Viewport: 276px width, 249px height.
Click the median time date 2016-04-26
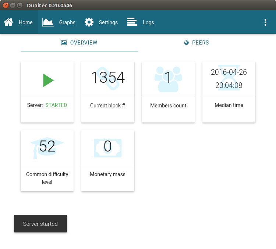point(229,72)
